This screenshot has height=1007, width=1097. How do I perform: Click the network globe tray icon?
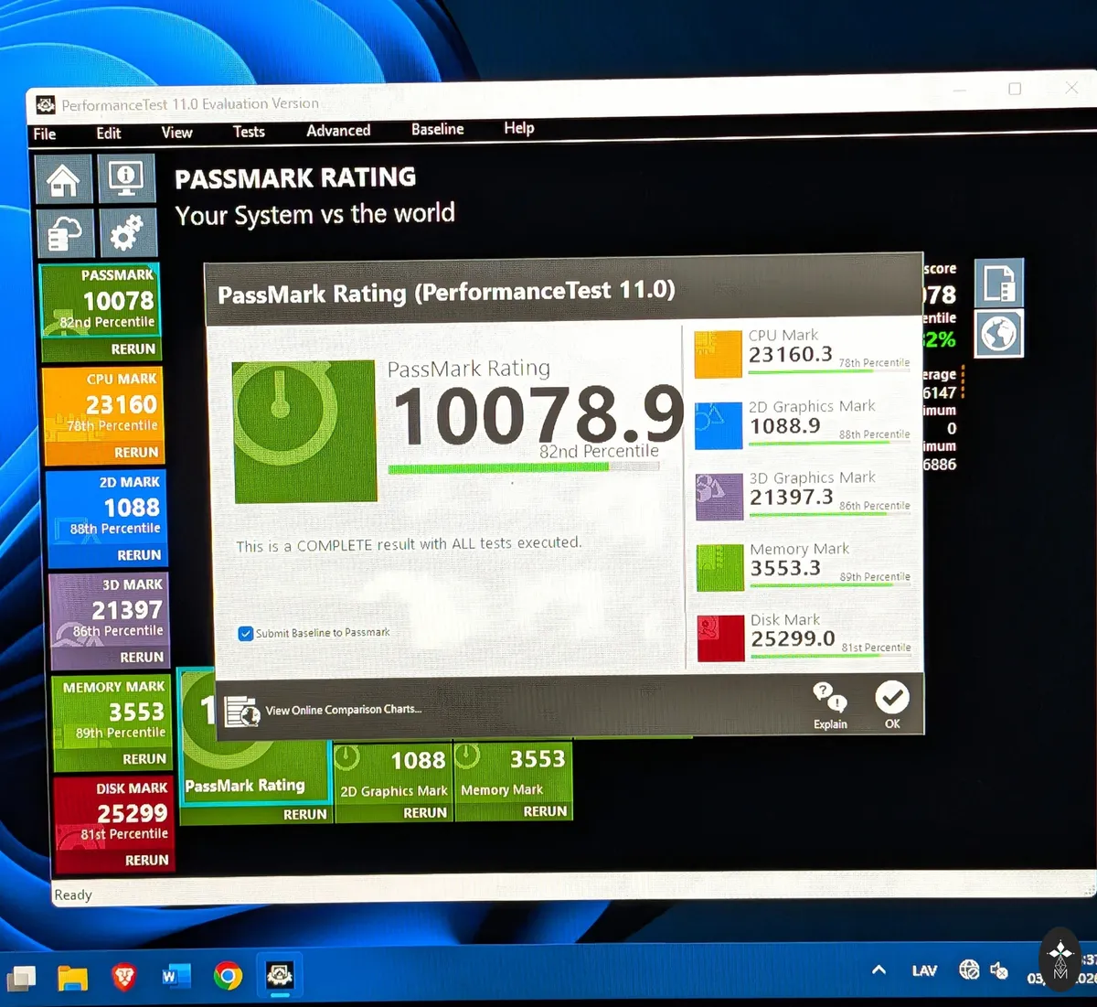click(x=969, y=970)
